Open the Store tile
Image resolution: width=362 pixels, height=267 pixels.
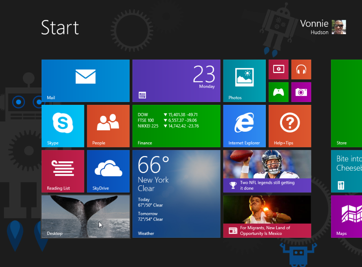click(x=346, y=103)
